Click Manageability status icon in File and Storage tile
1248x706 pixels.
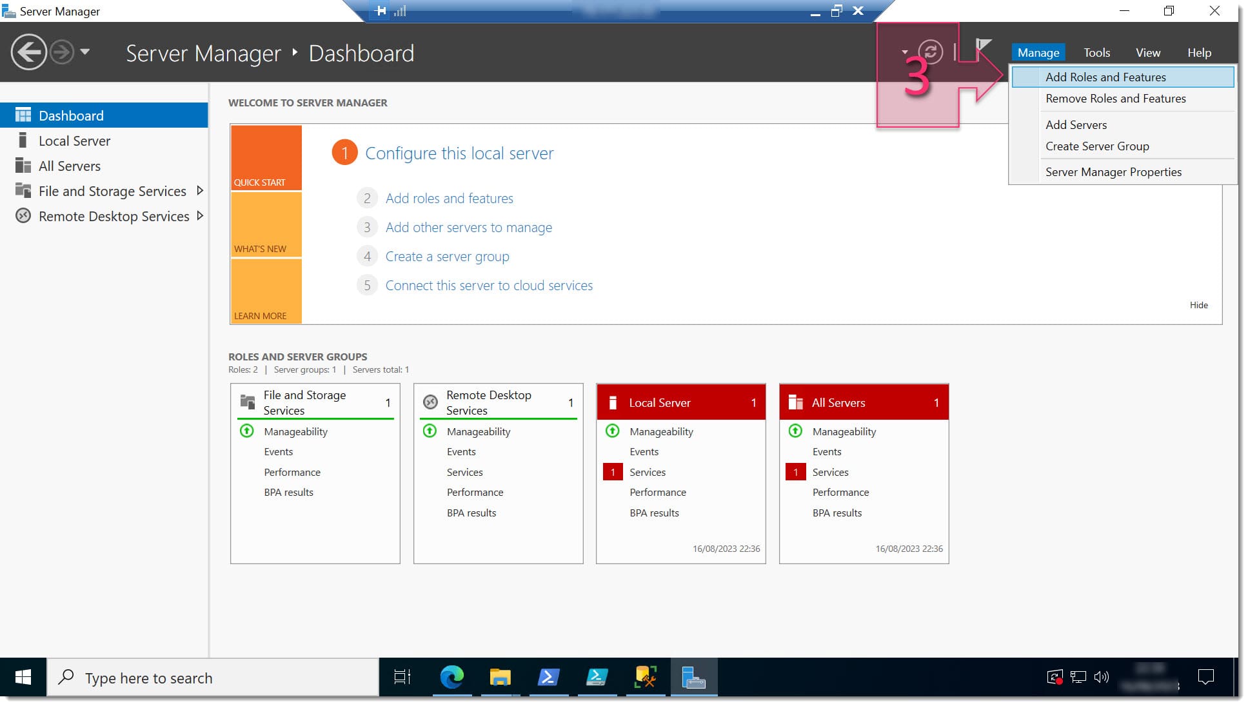(x=246, y=431)
